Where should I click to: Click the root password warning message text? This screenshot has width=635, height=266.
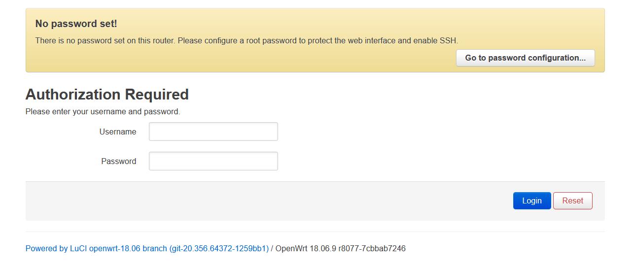247,40
